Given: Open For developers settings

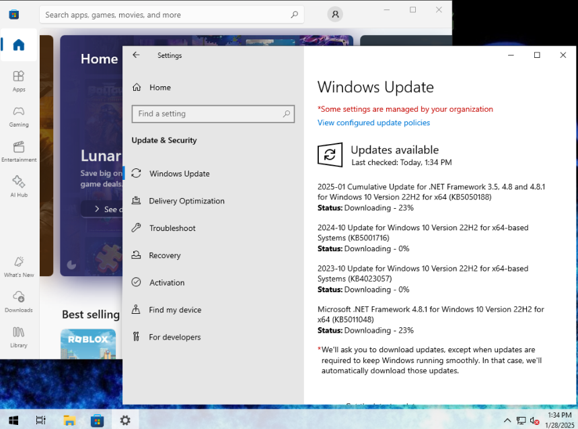Looking at the screenshot, I should tap(175, 337).
